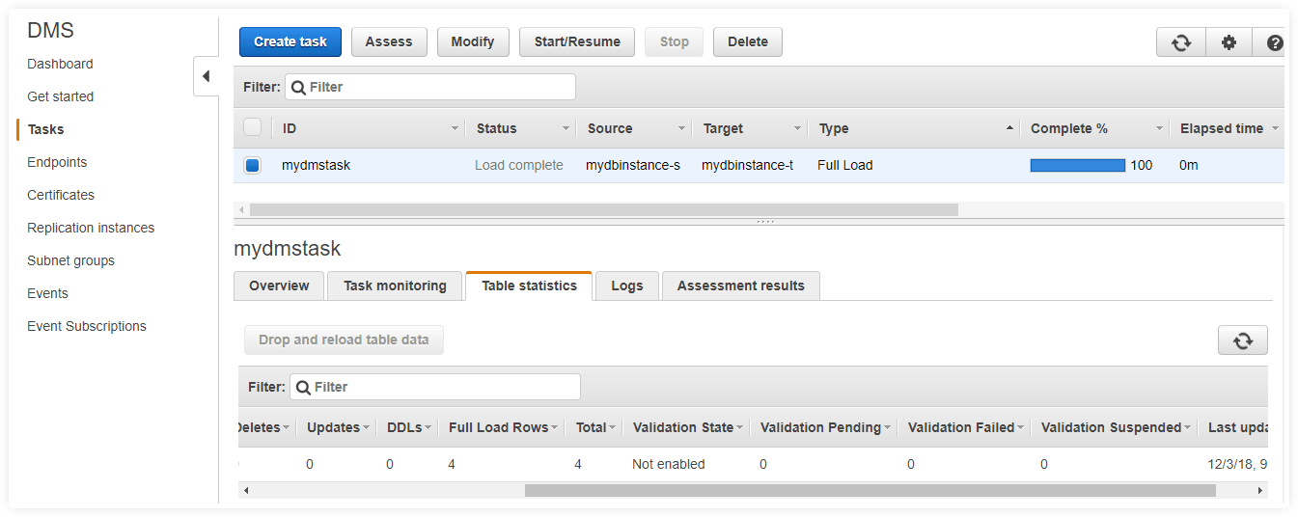Open the Updates column dropdown arrow
1298x517 pixels.
click(x=367, y=428)
